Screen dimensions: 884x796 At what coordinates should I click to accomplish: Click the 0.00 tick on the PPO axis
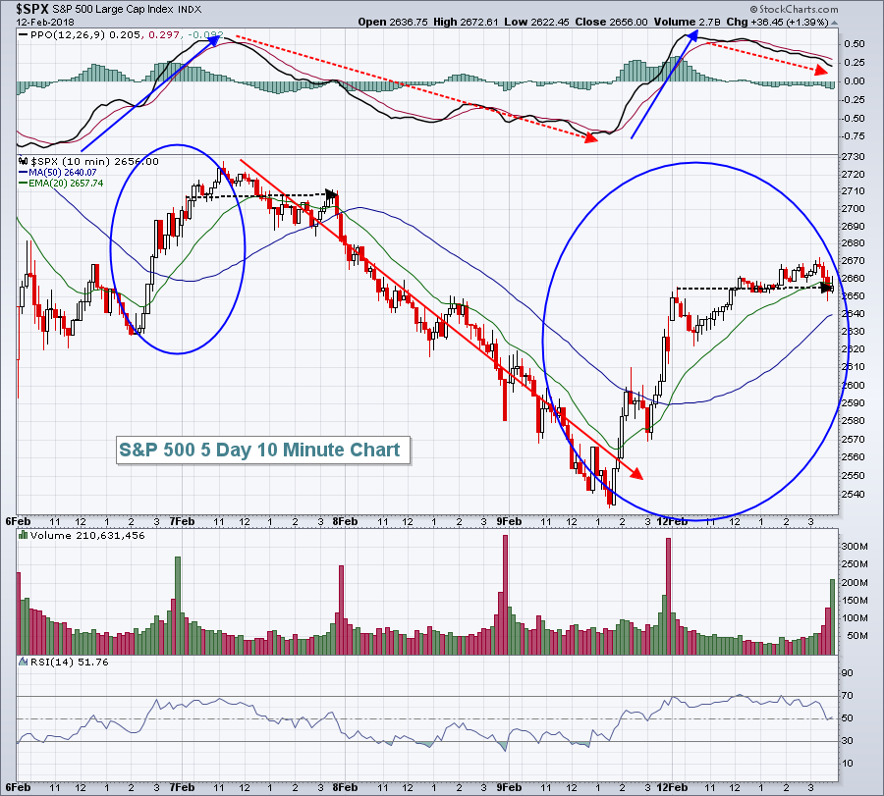coord(855,81)
